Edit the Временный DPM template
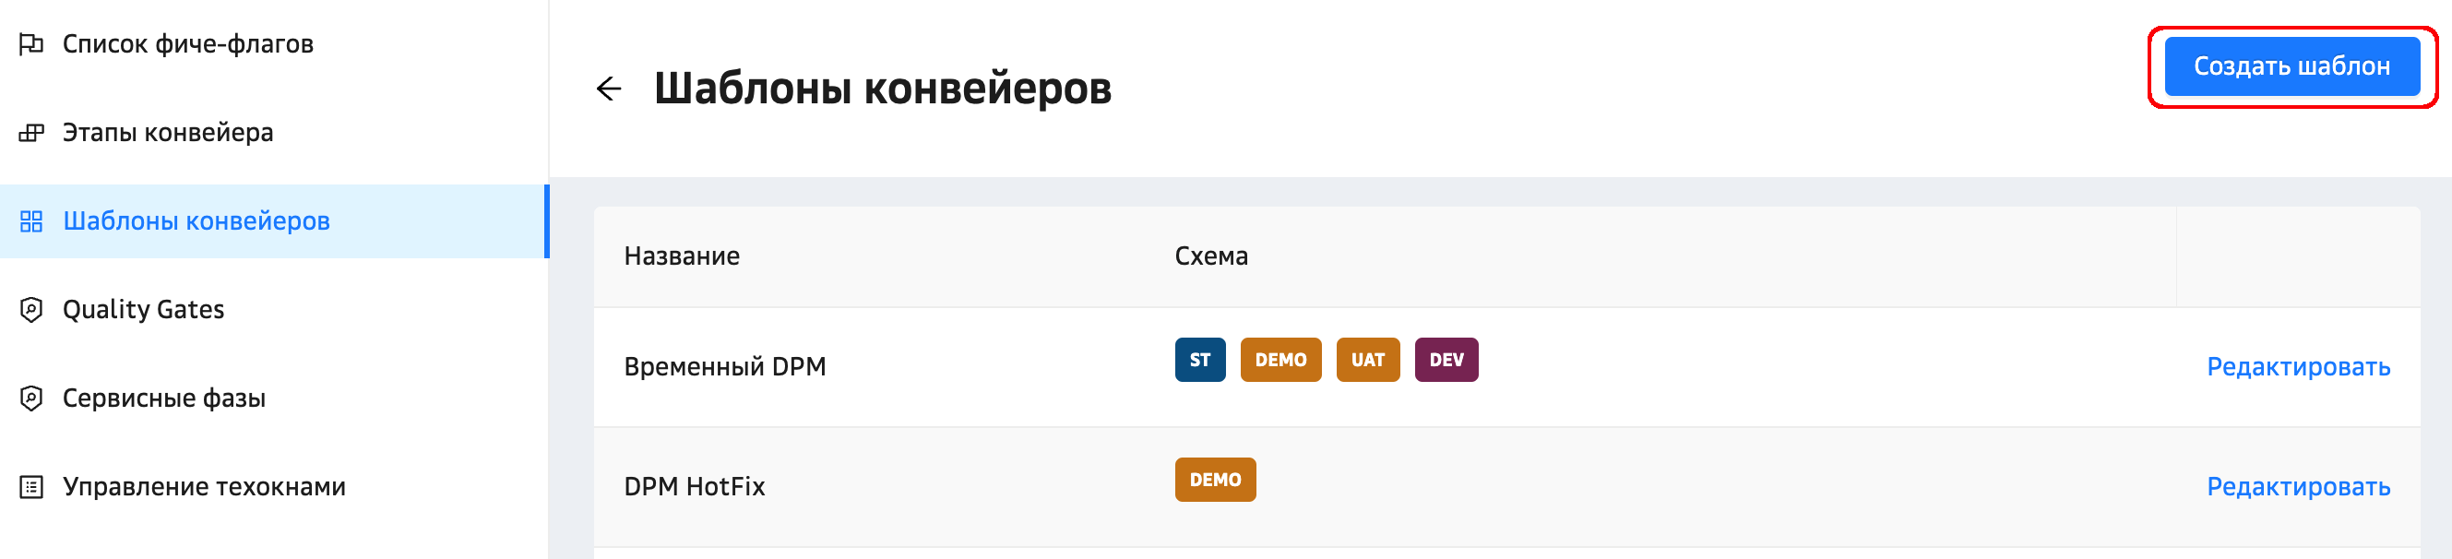This screenshot has width=2452, height=559. point(2297,366)
